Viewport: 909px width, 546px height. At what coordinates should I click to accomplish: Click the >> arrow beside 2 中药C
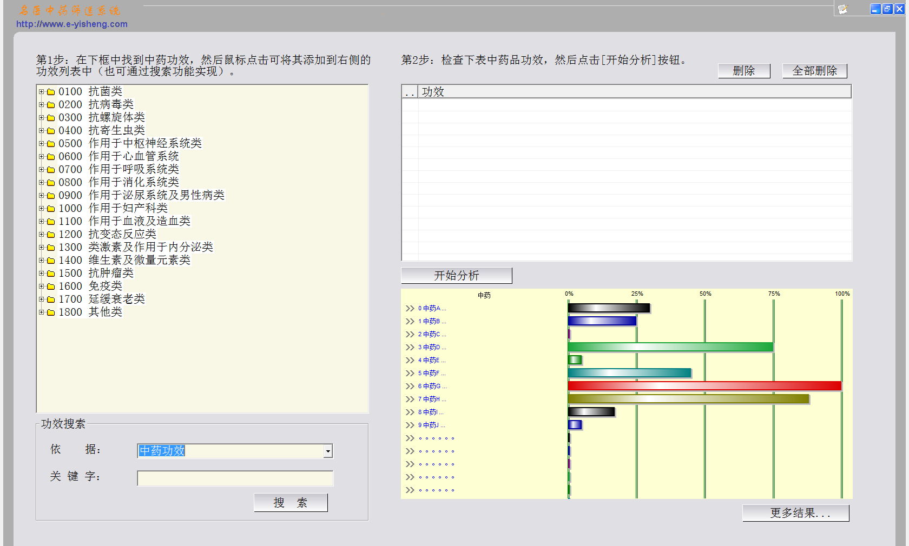coord(410,335)
